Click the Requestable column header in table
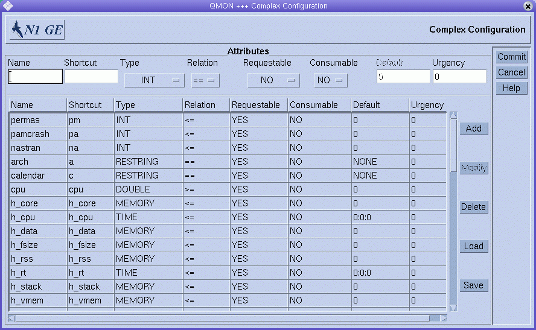 click(x=259, y=105)
